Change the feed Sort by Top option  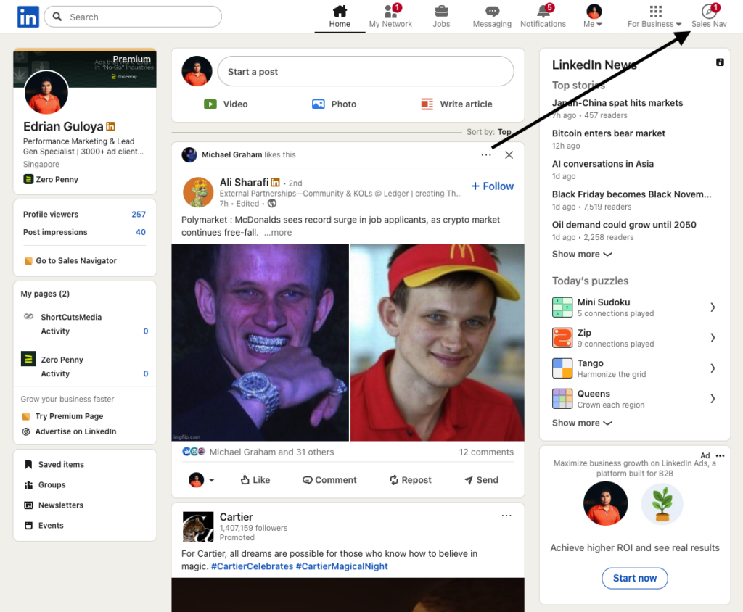point(504,132)
